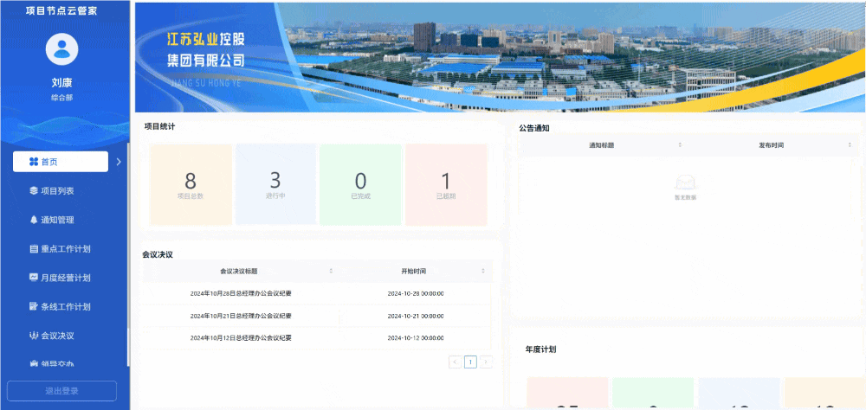Image resolution: width=866 pixels, height=410 pixels.
Task: Go to previous page of 会议决议
Action: (456, 362)
